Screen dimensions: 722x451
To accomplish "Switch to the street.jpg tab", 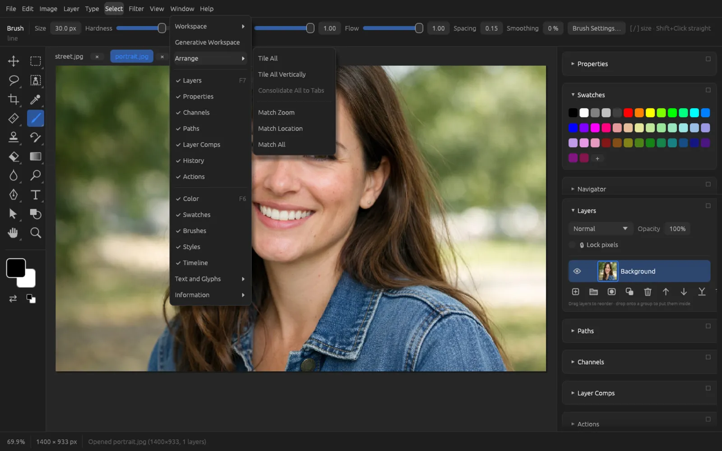I will (x=69, y=56).
